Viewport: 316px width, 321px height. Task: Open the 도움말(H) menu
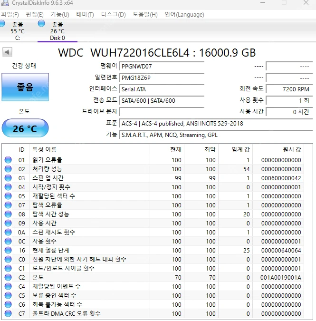[145, 15]
